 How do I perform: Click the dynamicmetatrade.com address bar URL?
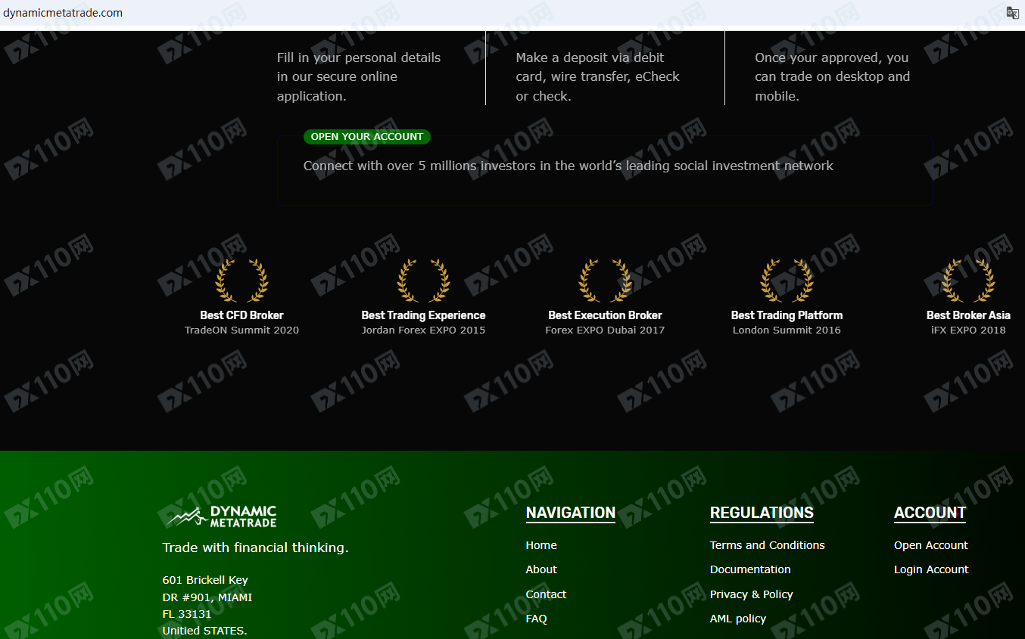[x=63, y=13]
